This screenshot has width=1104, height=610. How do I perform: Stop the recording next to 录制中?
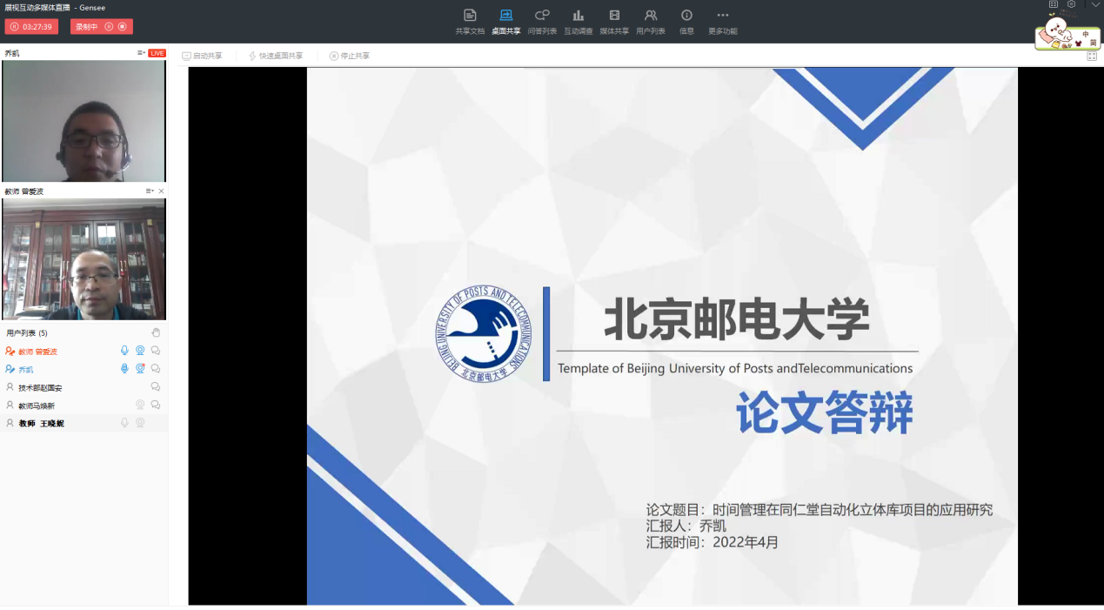122,27
